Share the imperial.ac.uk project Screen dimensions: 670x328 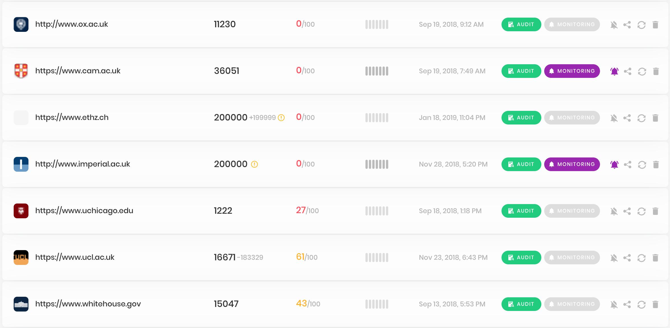(x=628, y=165)
